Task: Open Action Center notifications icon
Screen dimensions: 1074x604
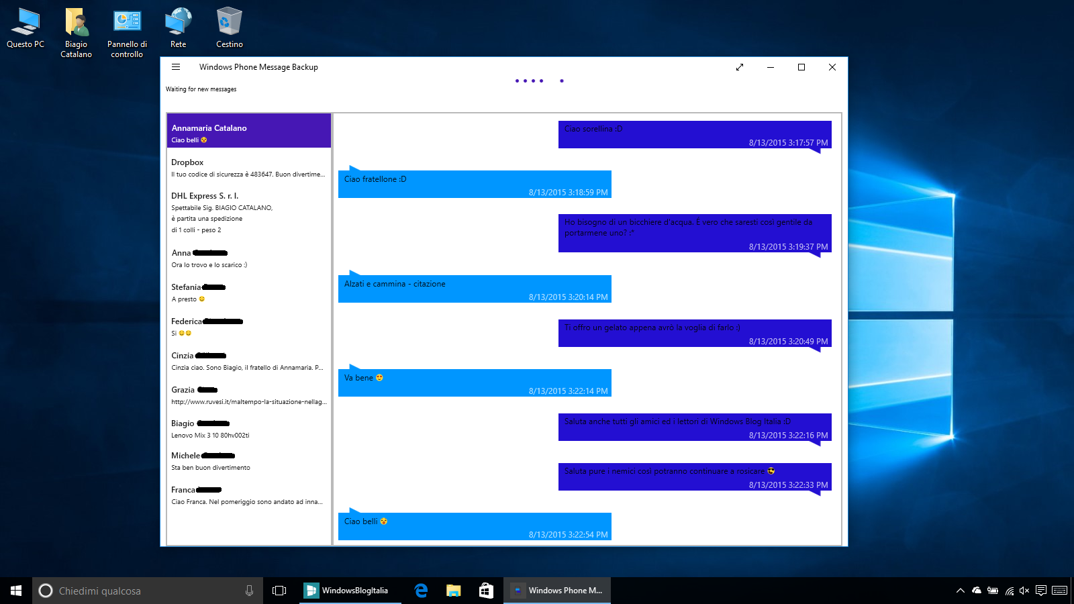Action: [1040, 591]
